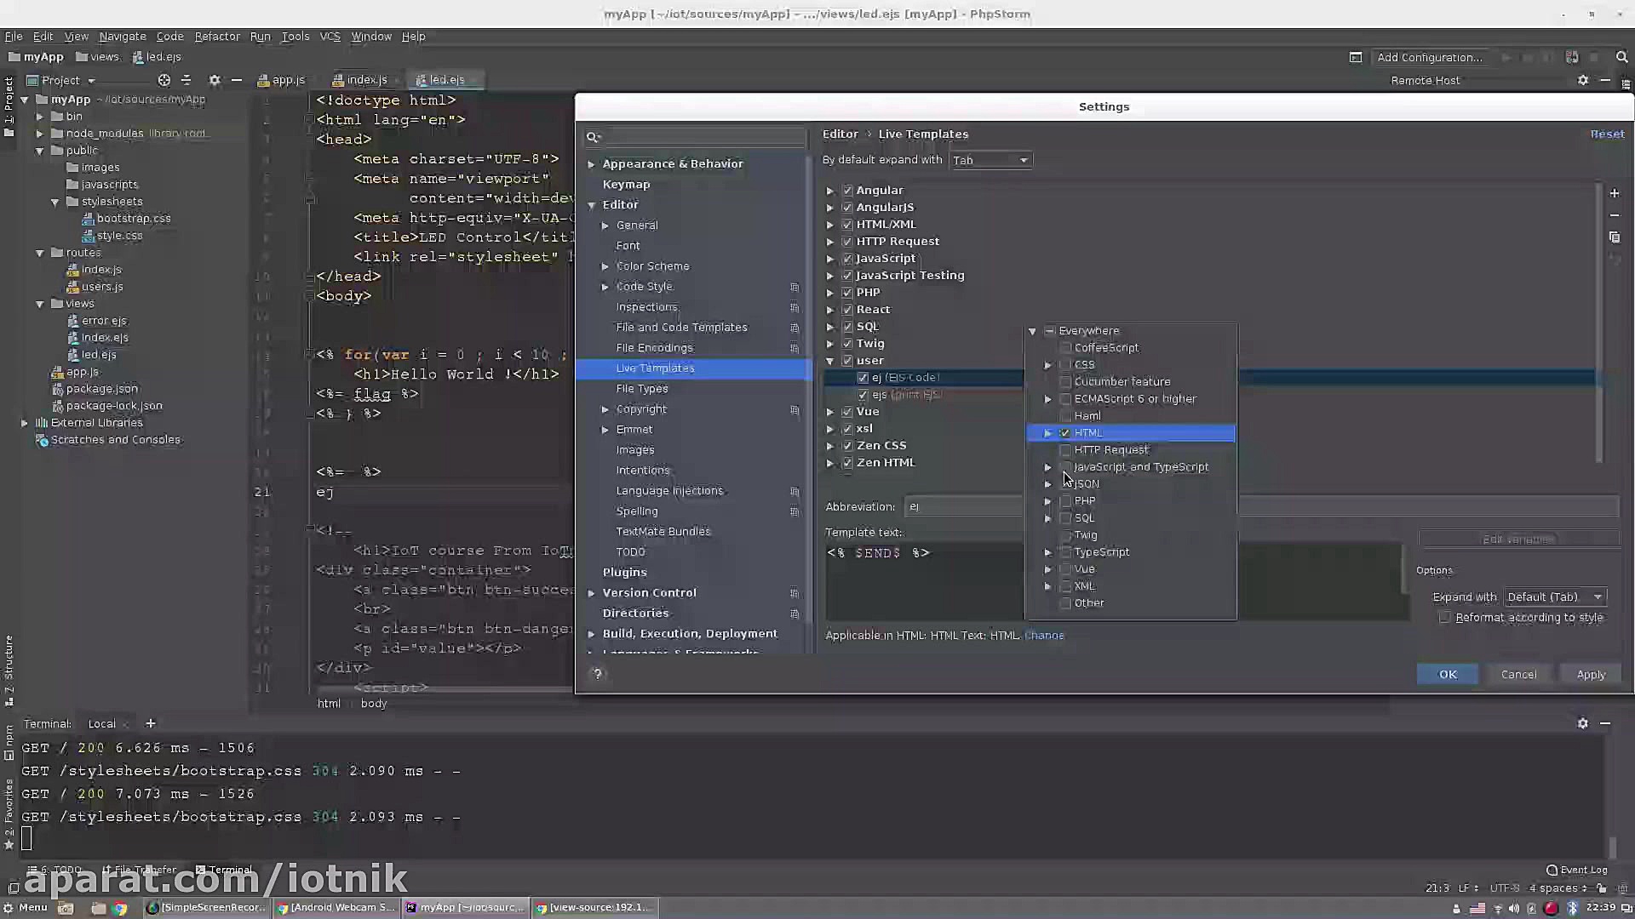This screenshot has height=919, width=1635.
Task: Toggle the Angular template group checkbox
Action: [x=847, y=191]
